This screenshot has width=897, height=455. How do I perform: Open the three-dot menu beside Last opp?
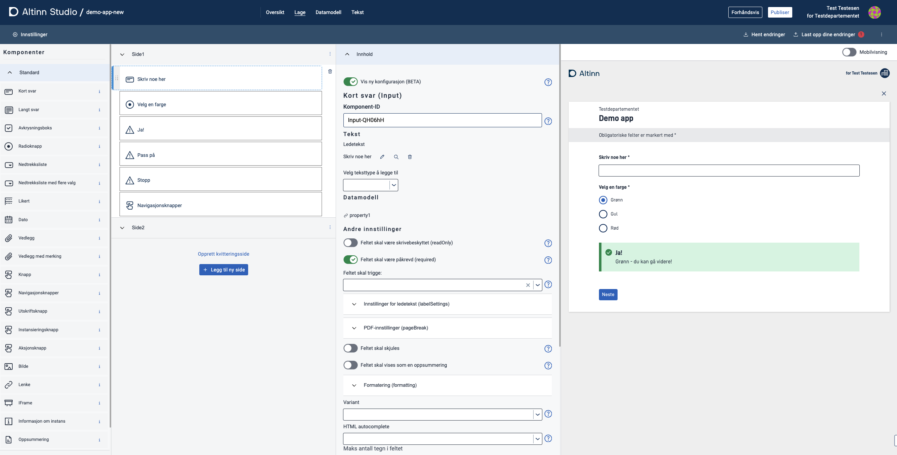882,34
